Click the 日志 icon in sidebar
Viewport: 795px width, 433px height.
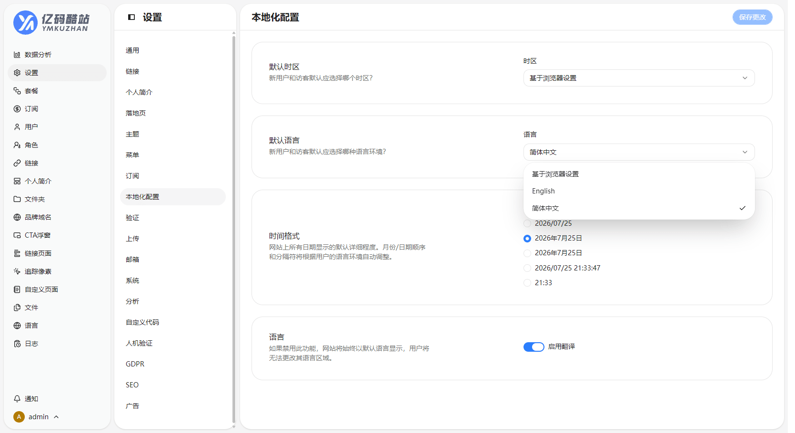pos(17,344)
